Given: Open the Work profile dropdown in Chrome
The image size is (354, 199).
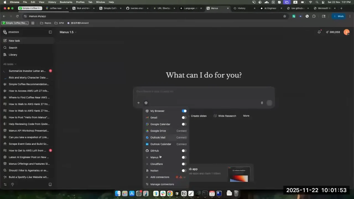Looking at the screenshot, I should 339,16.
